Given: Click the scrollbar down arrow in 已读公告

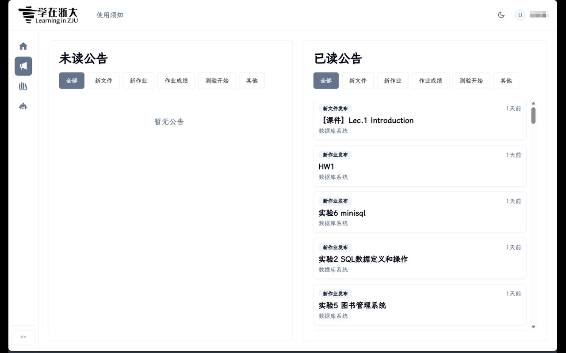Looking at the screenshot, I should tap(533, 327).
